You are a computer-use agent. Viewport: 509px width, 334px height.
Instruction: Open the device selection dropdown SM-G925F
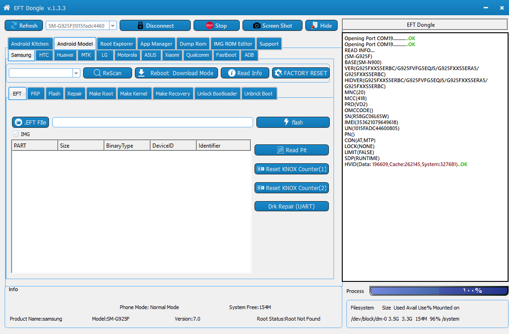[113, 26]
